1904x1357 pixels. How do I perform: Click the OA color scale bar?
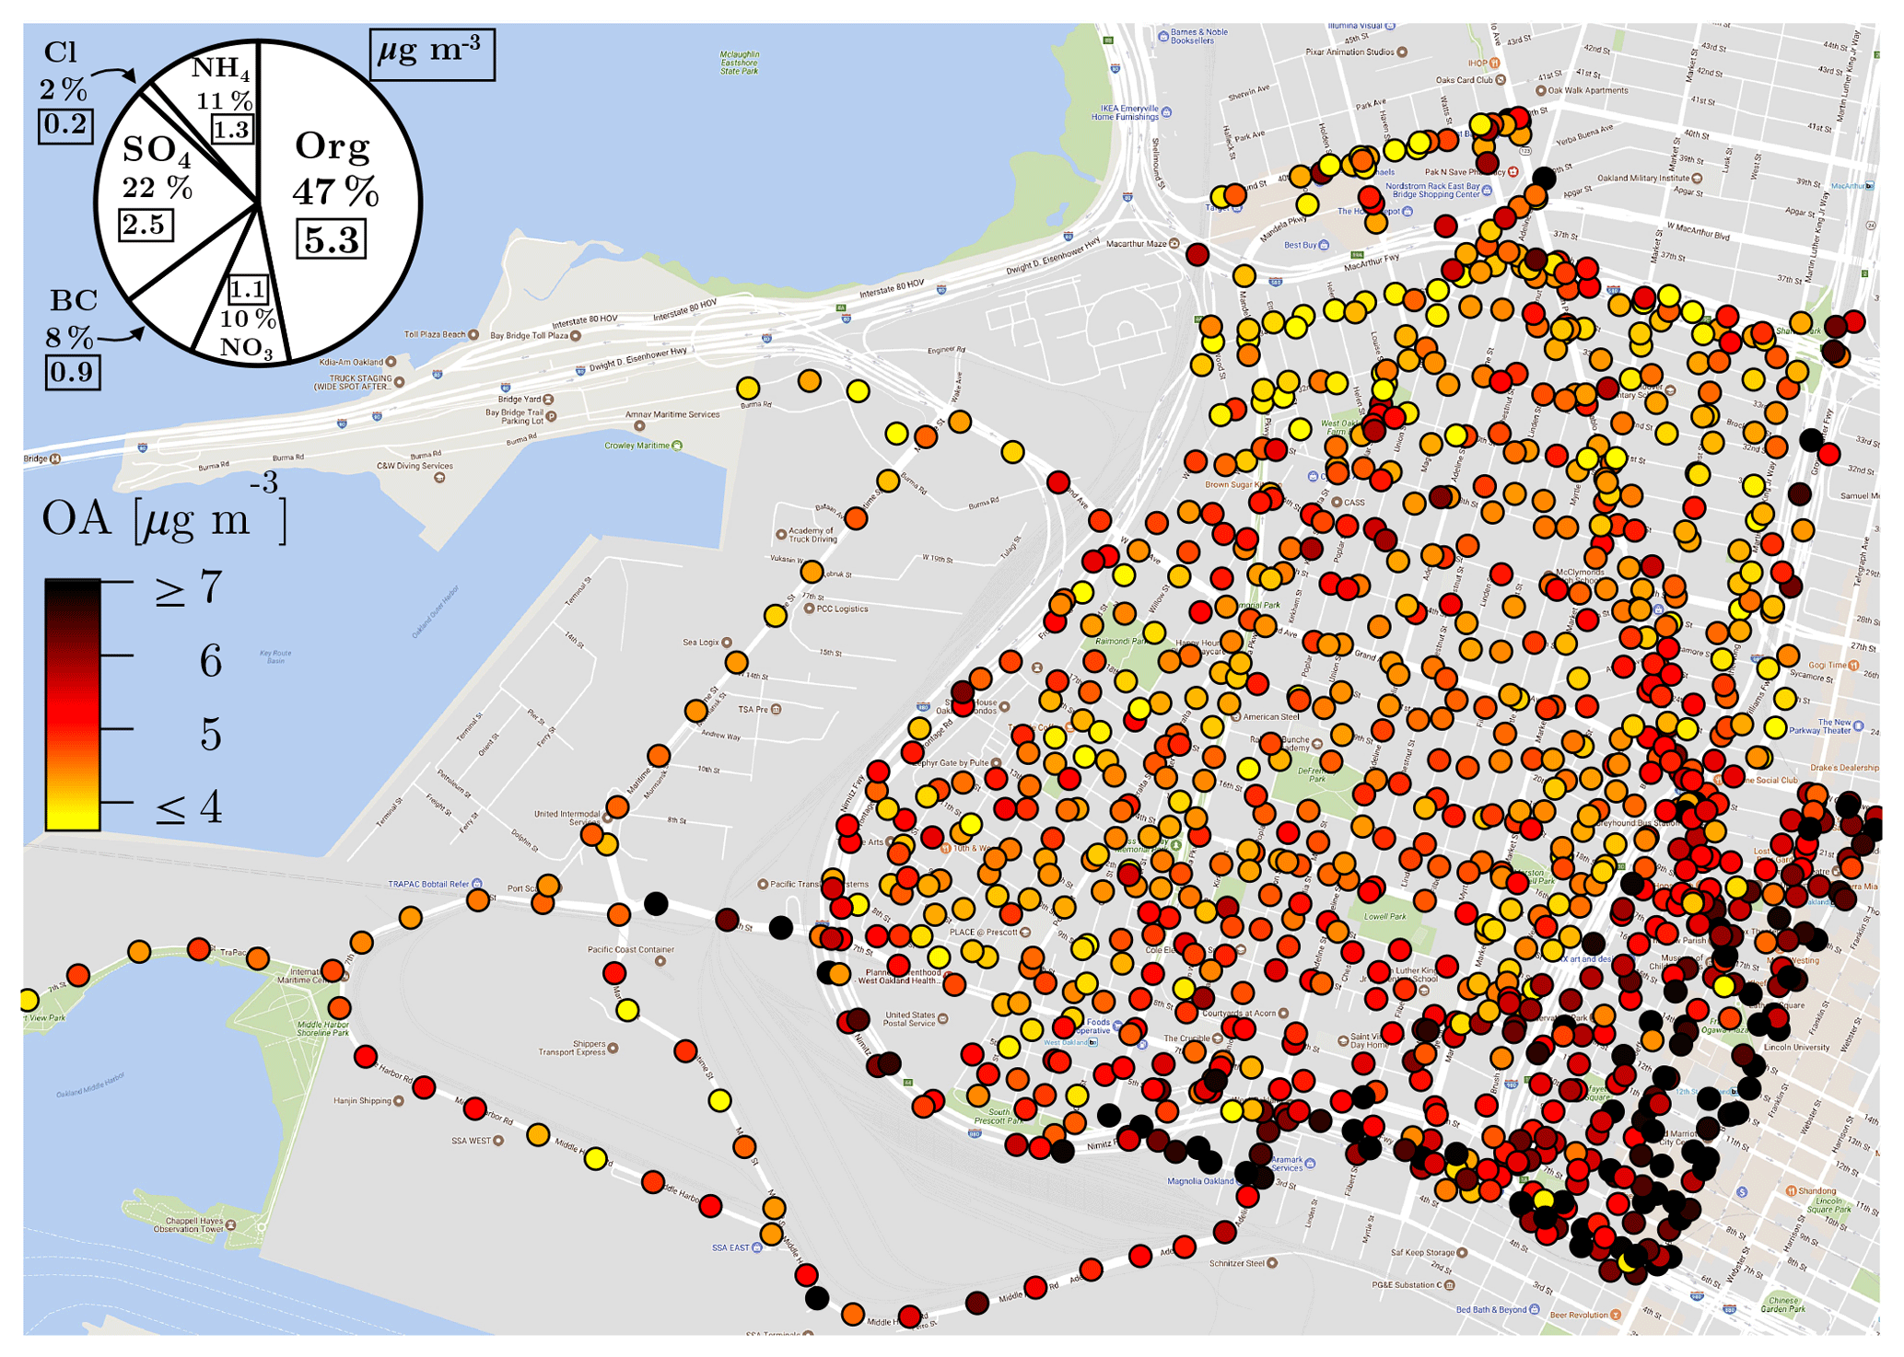click(72, 704)
